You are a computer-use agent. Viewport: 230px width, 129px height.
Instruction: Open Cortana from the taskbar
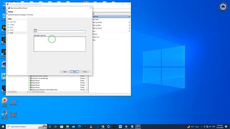point(50,126)
